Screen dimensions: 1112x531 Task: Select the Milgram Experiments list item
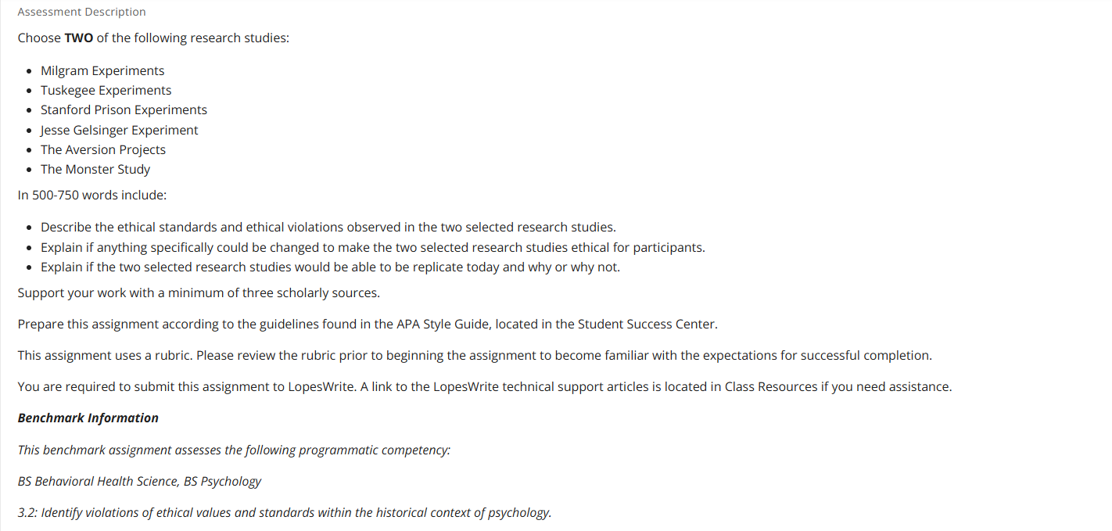102,70
